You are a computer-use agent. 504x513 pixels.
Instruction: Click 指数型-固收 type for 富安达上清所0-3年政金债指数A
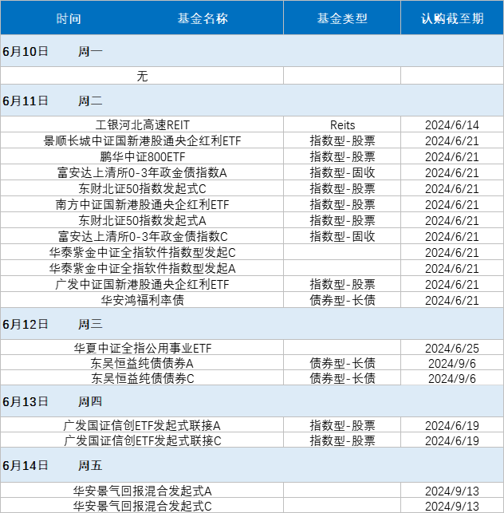pyautogui.click(x=342, y=172)
